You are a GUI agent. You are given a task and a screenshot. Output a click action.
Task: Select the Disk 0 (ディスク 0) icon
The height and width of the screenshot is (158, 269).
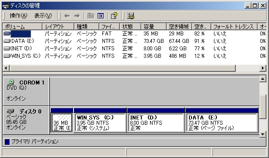pyautogui.click(x=10, y=111)
